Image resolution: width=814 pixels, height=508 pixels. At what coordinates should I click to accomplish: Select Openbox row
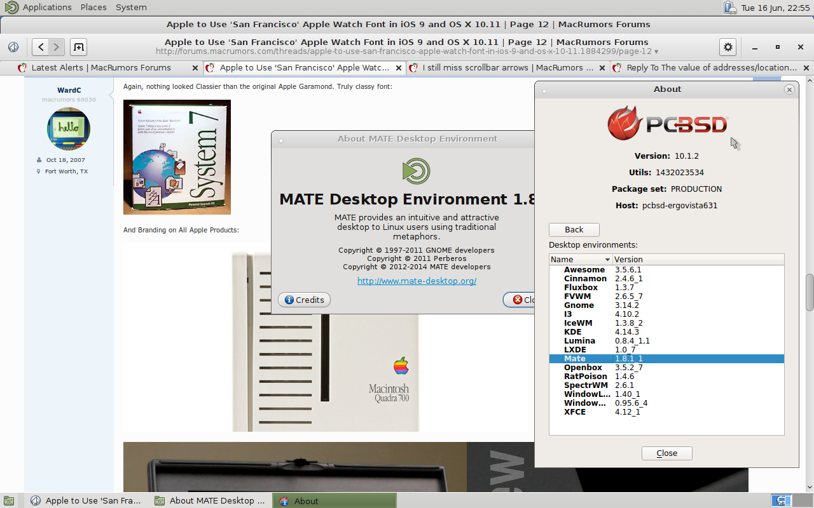pyautogui.click(x=666, y=368)
